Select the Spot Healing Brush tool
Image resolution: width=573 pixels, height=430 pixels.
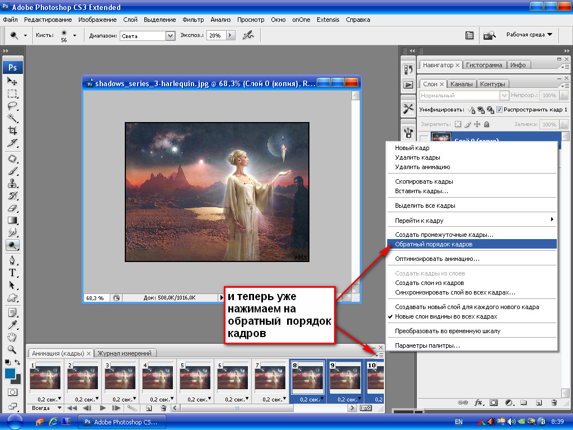point(12,158)
